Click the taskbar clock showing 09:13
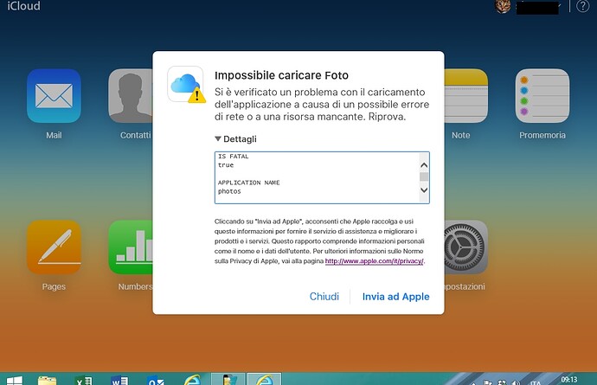Viewport: 597px width, 385px height. 568,380
